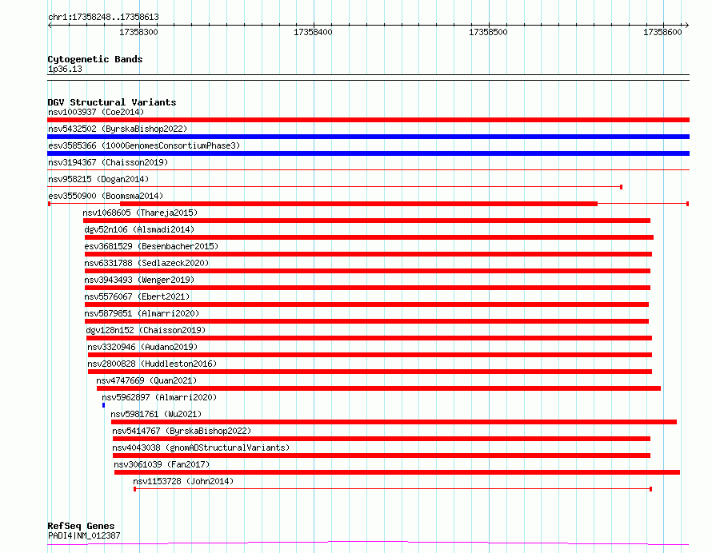Click the RefSeq Genes track heading
This screenshot has height=553, width=712.
[81, 526]
